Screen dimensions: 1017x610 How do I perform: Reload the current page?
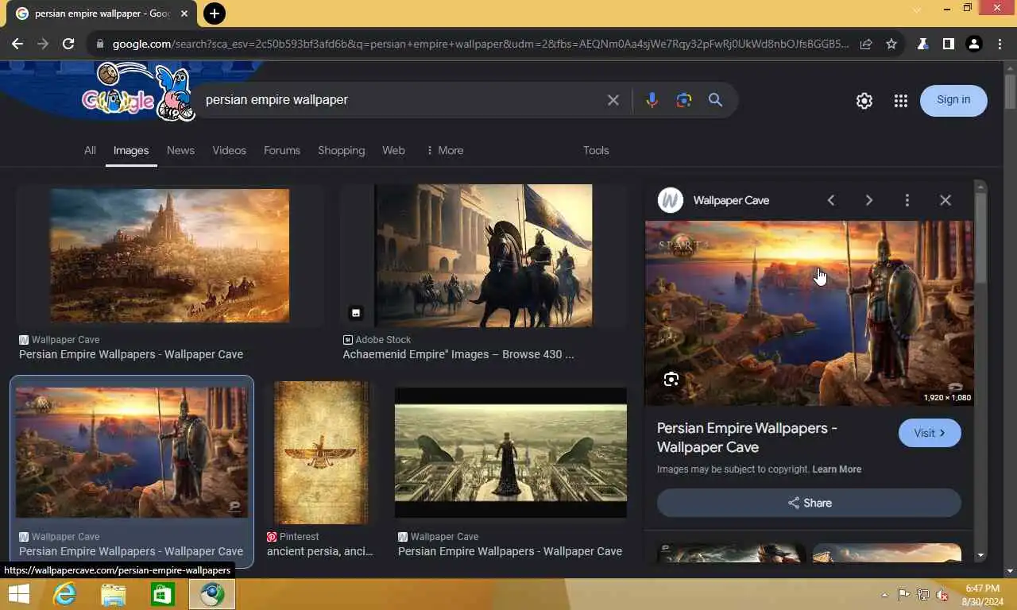click(68, 44)
